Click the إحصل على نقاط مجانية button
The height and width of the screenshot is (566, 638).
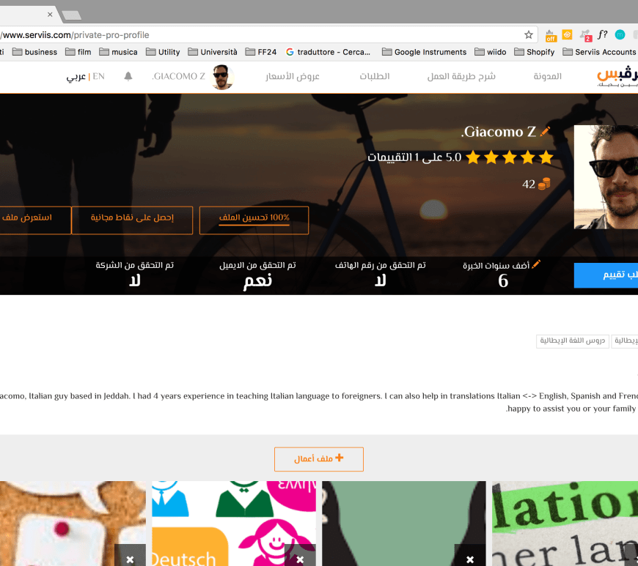(x=132, y=220)
